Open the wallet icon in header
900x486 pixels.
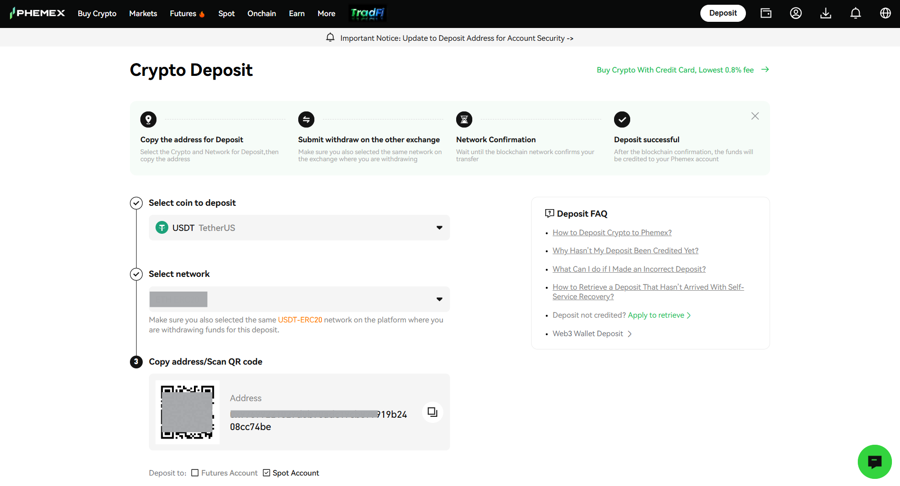tap(766, 13)
